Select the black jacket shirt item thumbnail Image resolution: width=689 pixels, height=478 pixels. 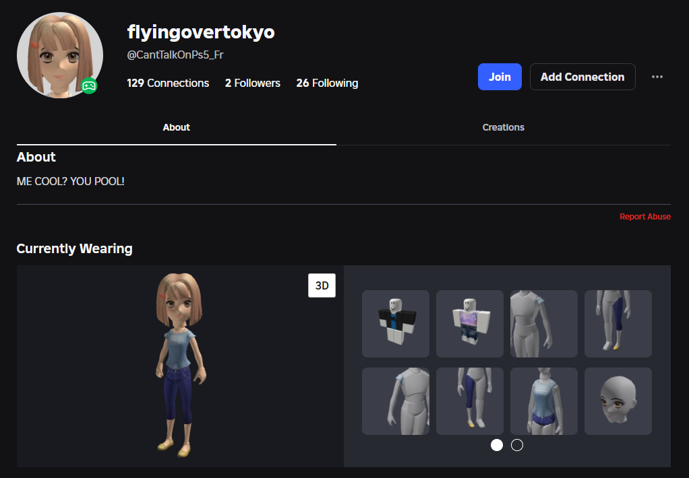point(396,324)
